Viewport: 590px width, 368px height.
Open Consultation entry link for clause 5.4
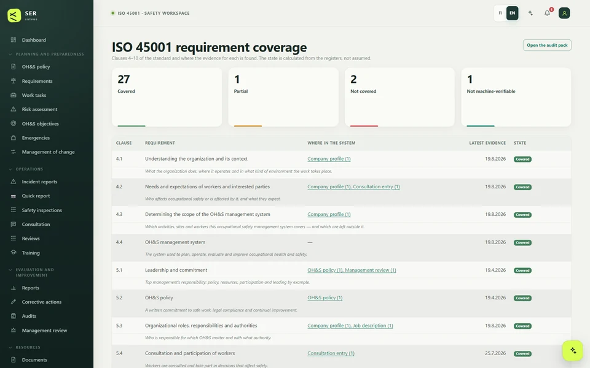[x=331, y=353]
